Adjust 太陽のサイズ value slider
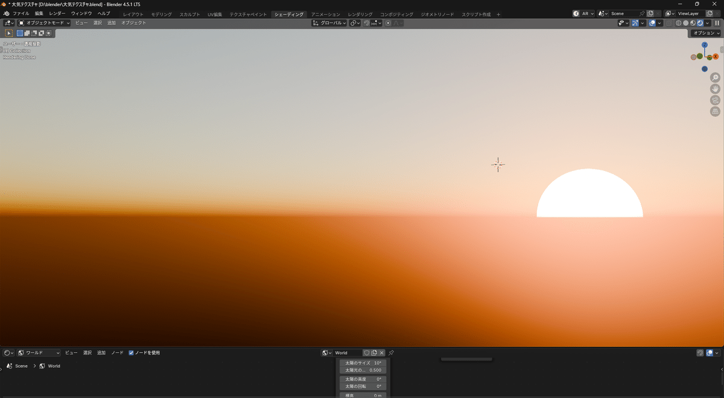Viewport: 724px width, 398px height. (x=363, y=363)
